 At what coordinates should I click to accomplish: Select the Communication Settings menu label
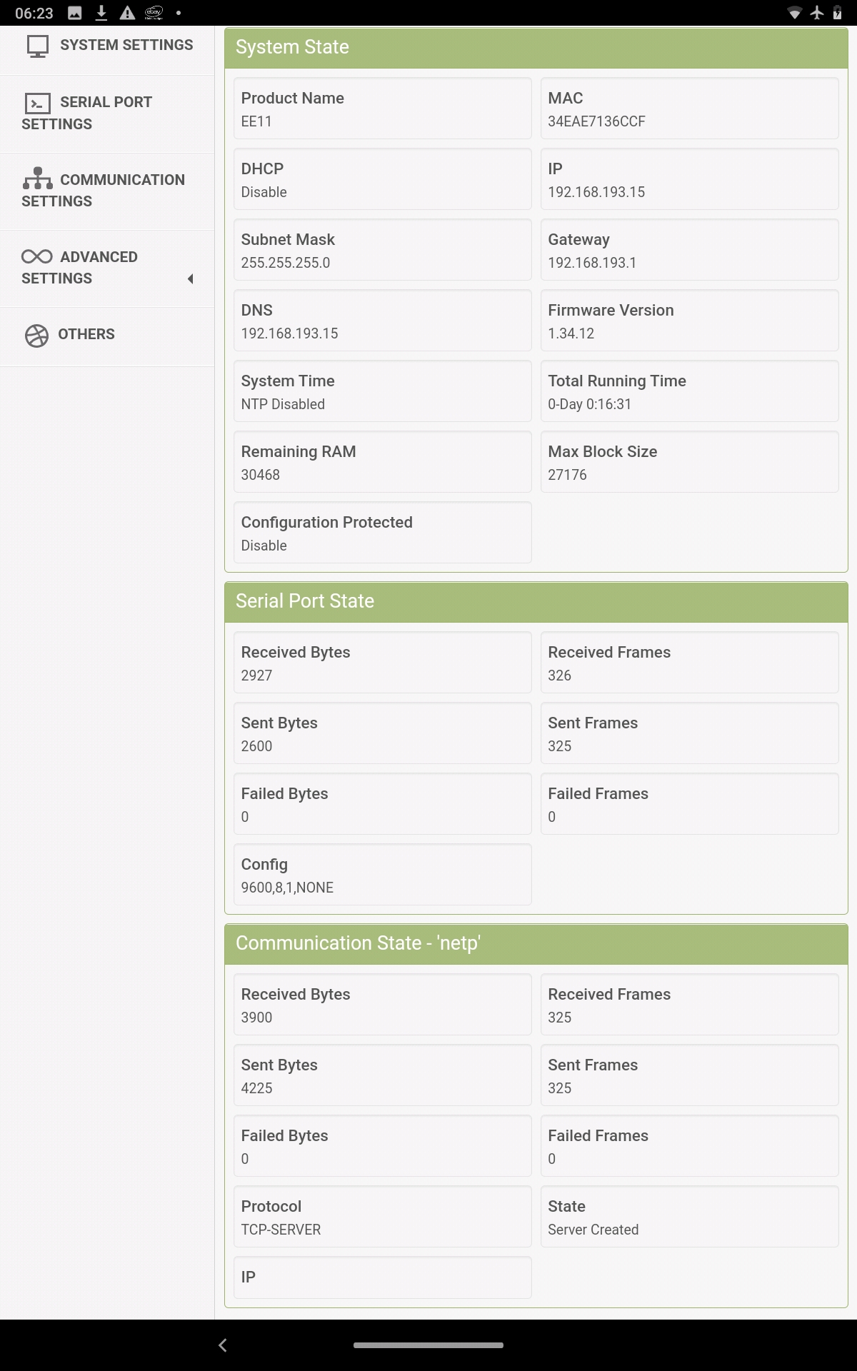point(122,180)
